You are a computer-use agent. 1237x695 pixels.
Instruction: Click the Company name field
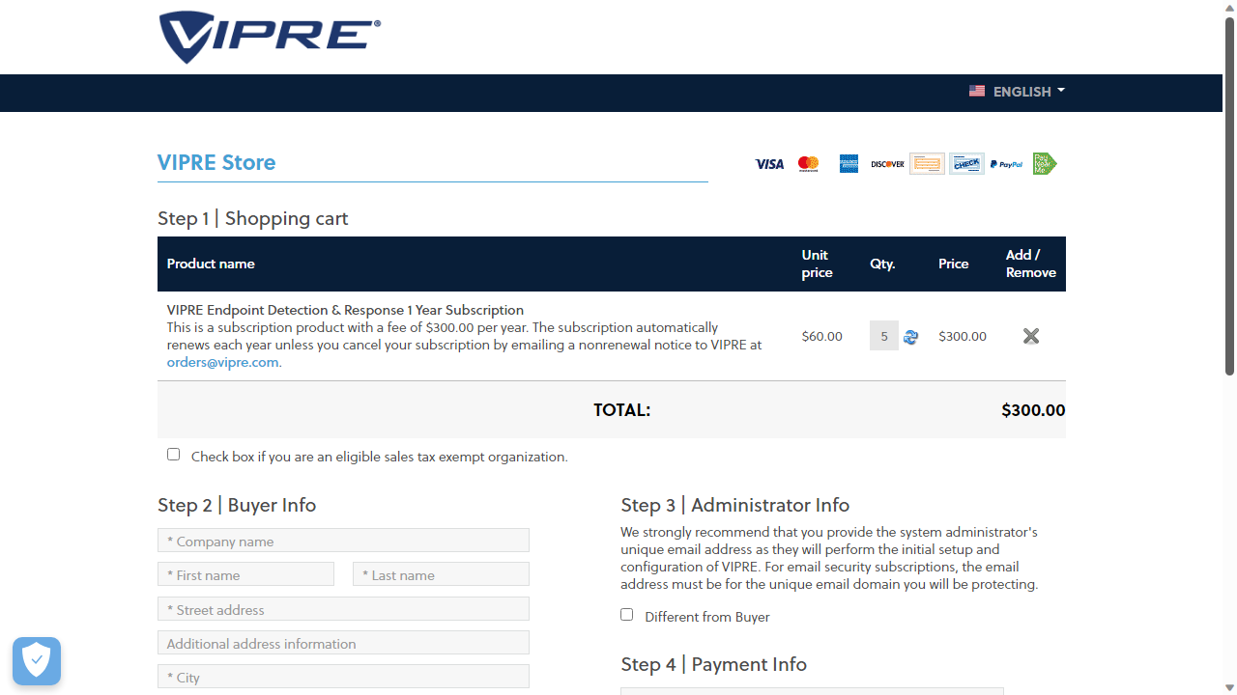(x=343, y=541)
